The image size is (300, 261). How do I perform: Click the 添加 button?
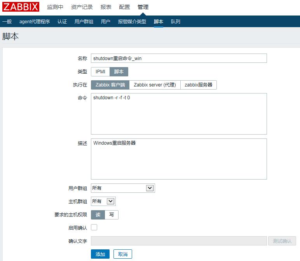click(x=100, y=254)
